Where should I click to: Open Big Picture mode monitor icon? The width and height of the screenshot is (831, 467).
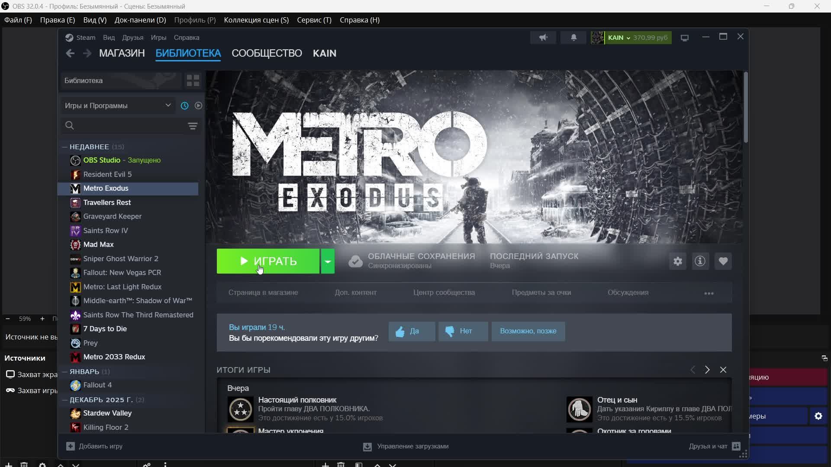[684, 38]
